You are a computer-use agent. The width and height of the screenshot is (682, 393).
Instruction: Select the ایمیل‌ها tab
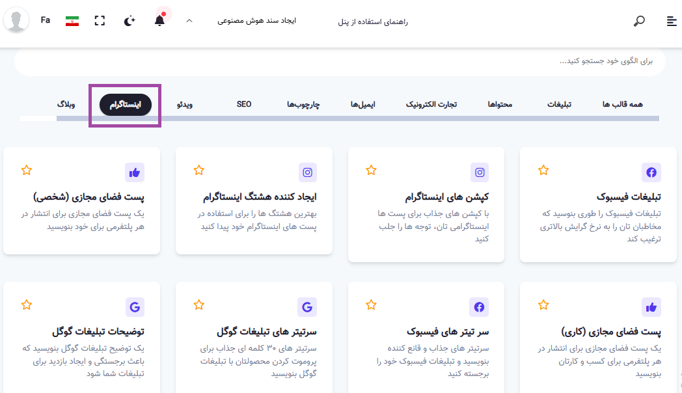pos(362,104)
